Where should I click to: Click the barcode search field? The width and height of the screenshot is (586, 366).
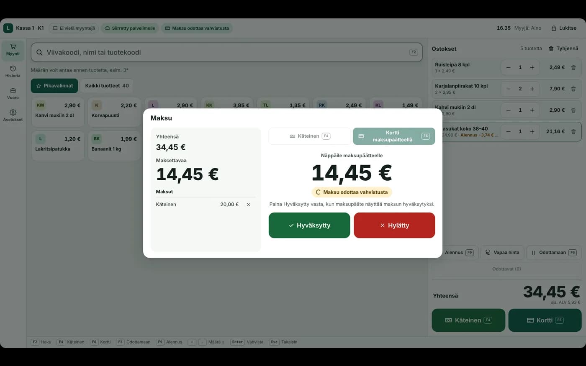(226, 52)
